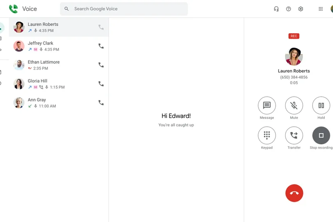The height and width of the screenshot is (222, 333).
Task: Open the Ann Gray call entry
Action: coord(59,103)
